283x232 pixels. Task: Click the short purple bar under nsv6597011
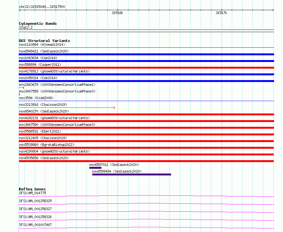pyautogui.click(x=95, y=168)
